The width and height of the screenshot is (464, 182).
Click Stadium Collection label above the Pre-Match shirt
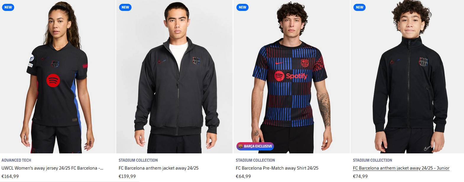pos(255,160)
